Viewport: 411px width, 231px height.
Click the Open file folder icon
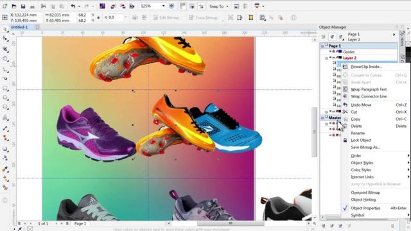[x=14, y=6]
